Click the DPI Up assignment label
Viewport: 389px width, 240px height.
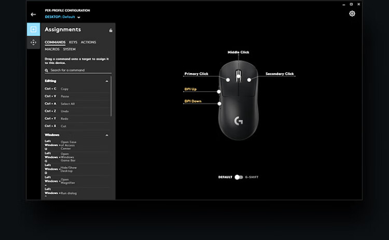tap(190, 89)
